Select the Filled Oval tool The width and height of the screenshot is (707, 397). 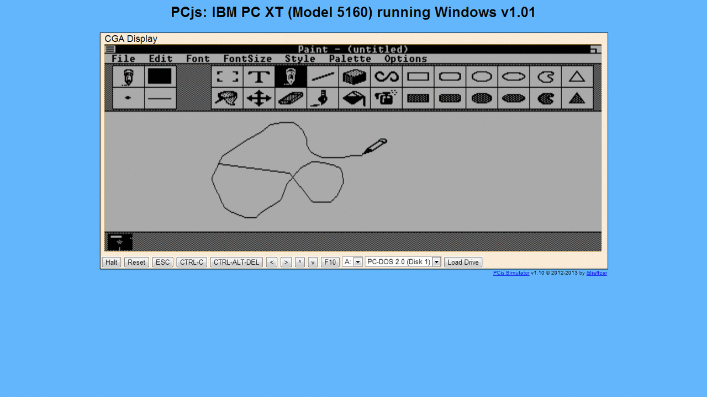pyautogui.click(x=513, y=98)
